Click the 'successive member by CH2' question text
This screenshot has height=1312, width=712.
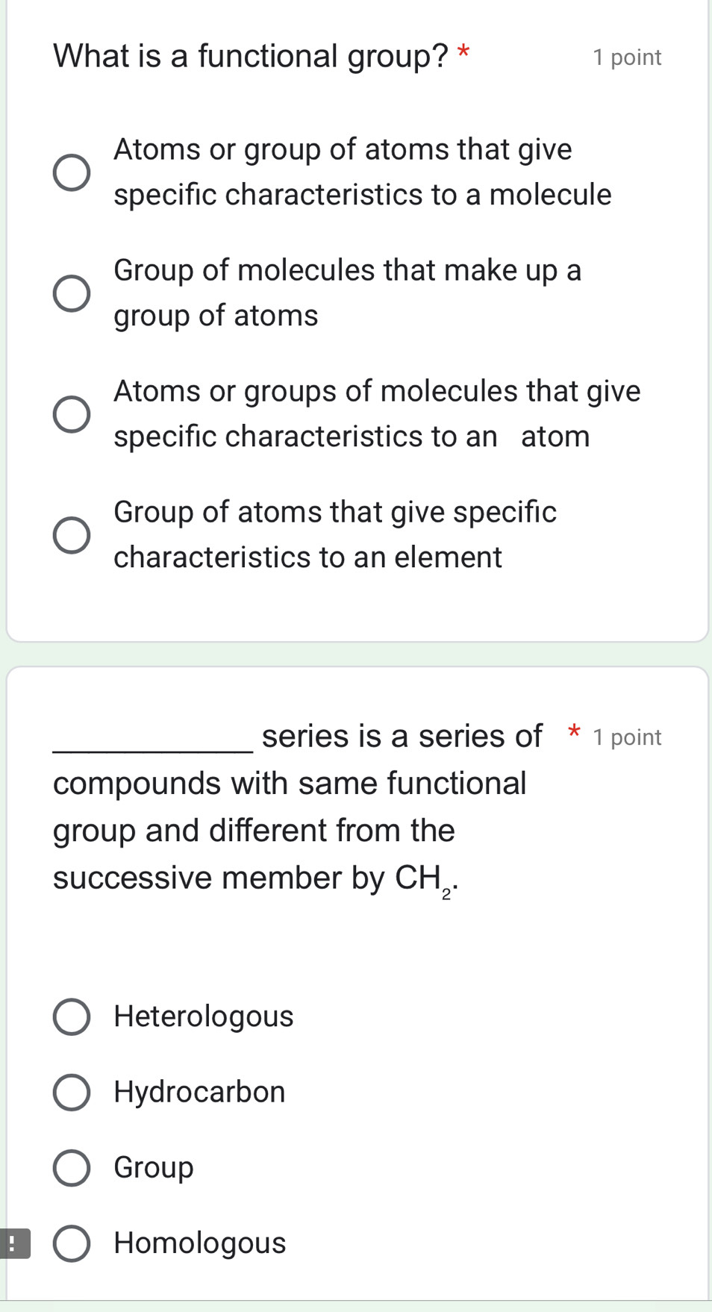pyautogui.click(x=254, y=878)
